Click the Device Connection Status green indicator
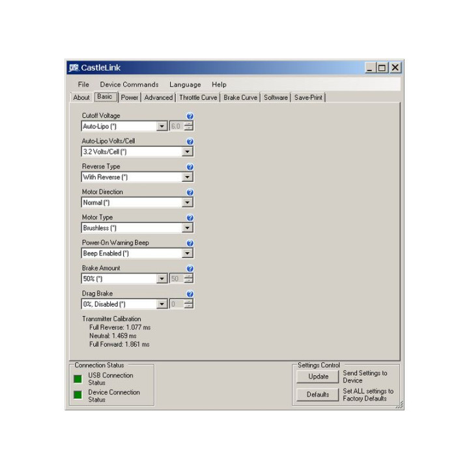Screen dimensions: 469x469 click(78, 395)
